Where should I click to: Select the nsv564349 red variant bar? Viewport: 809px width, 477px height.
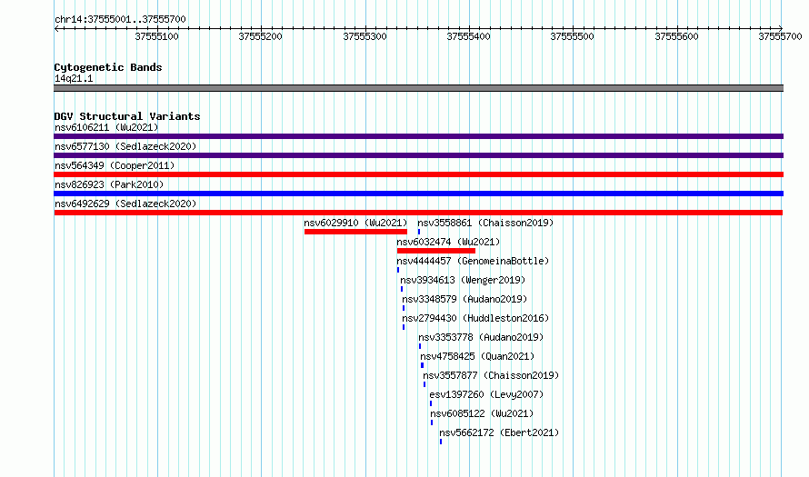pyautogui.click(x=418, y=174)
